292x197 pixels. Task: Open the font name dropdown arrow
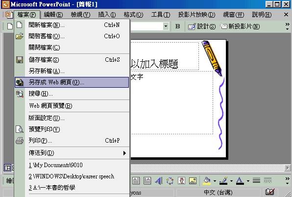[x=166, y=26]
